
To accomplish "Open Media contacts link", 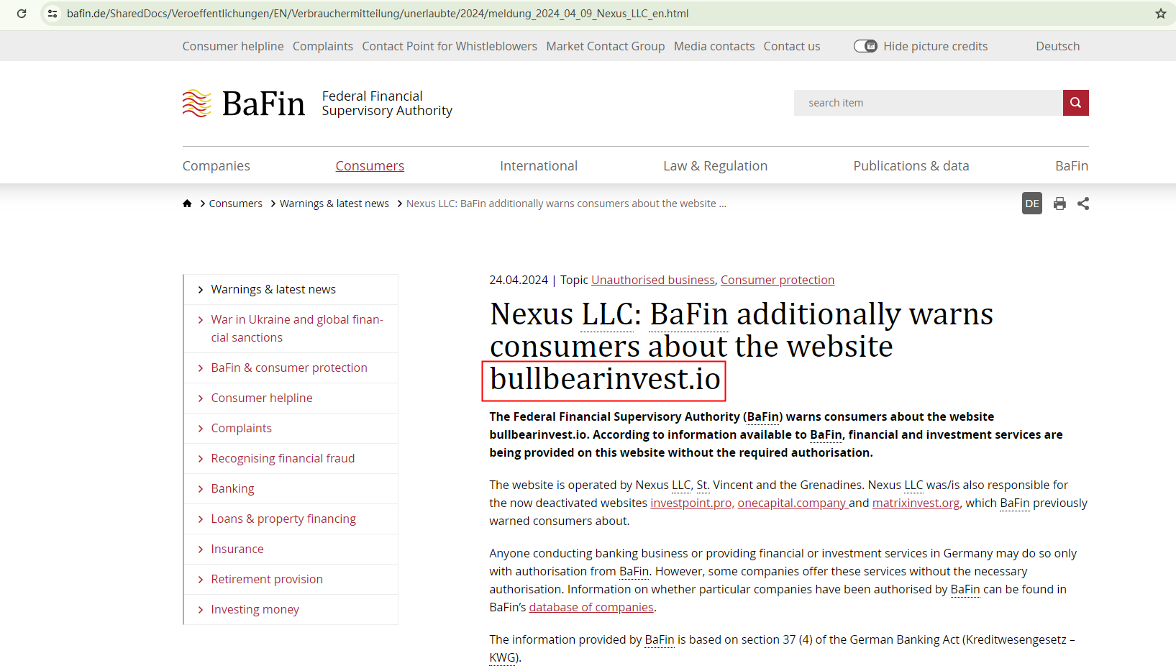I will click(714, 46).
